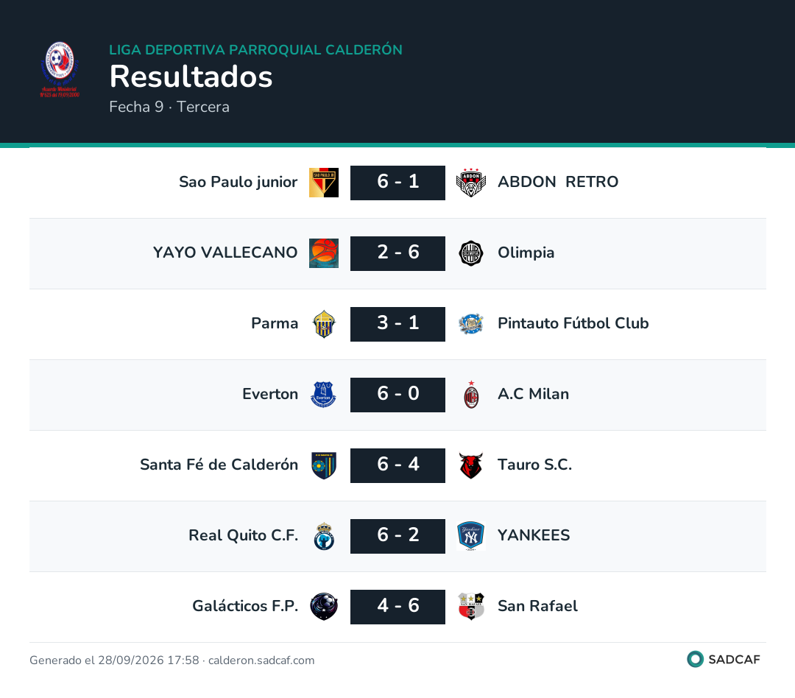Click the Sao Paulo junior team crest
The height and width of the screenshot is (698, 795).
click(x=324, y=183)
